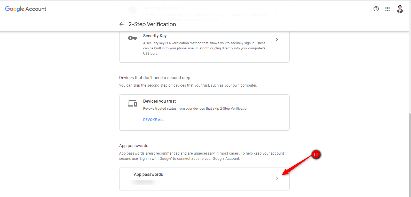Expand the App passwords chevron
The width and height of the screenshot is (411, 197).
coord(277,178)
